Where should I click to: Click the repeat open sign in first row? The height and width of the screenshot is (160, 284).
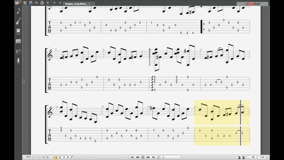coord(203,27)
